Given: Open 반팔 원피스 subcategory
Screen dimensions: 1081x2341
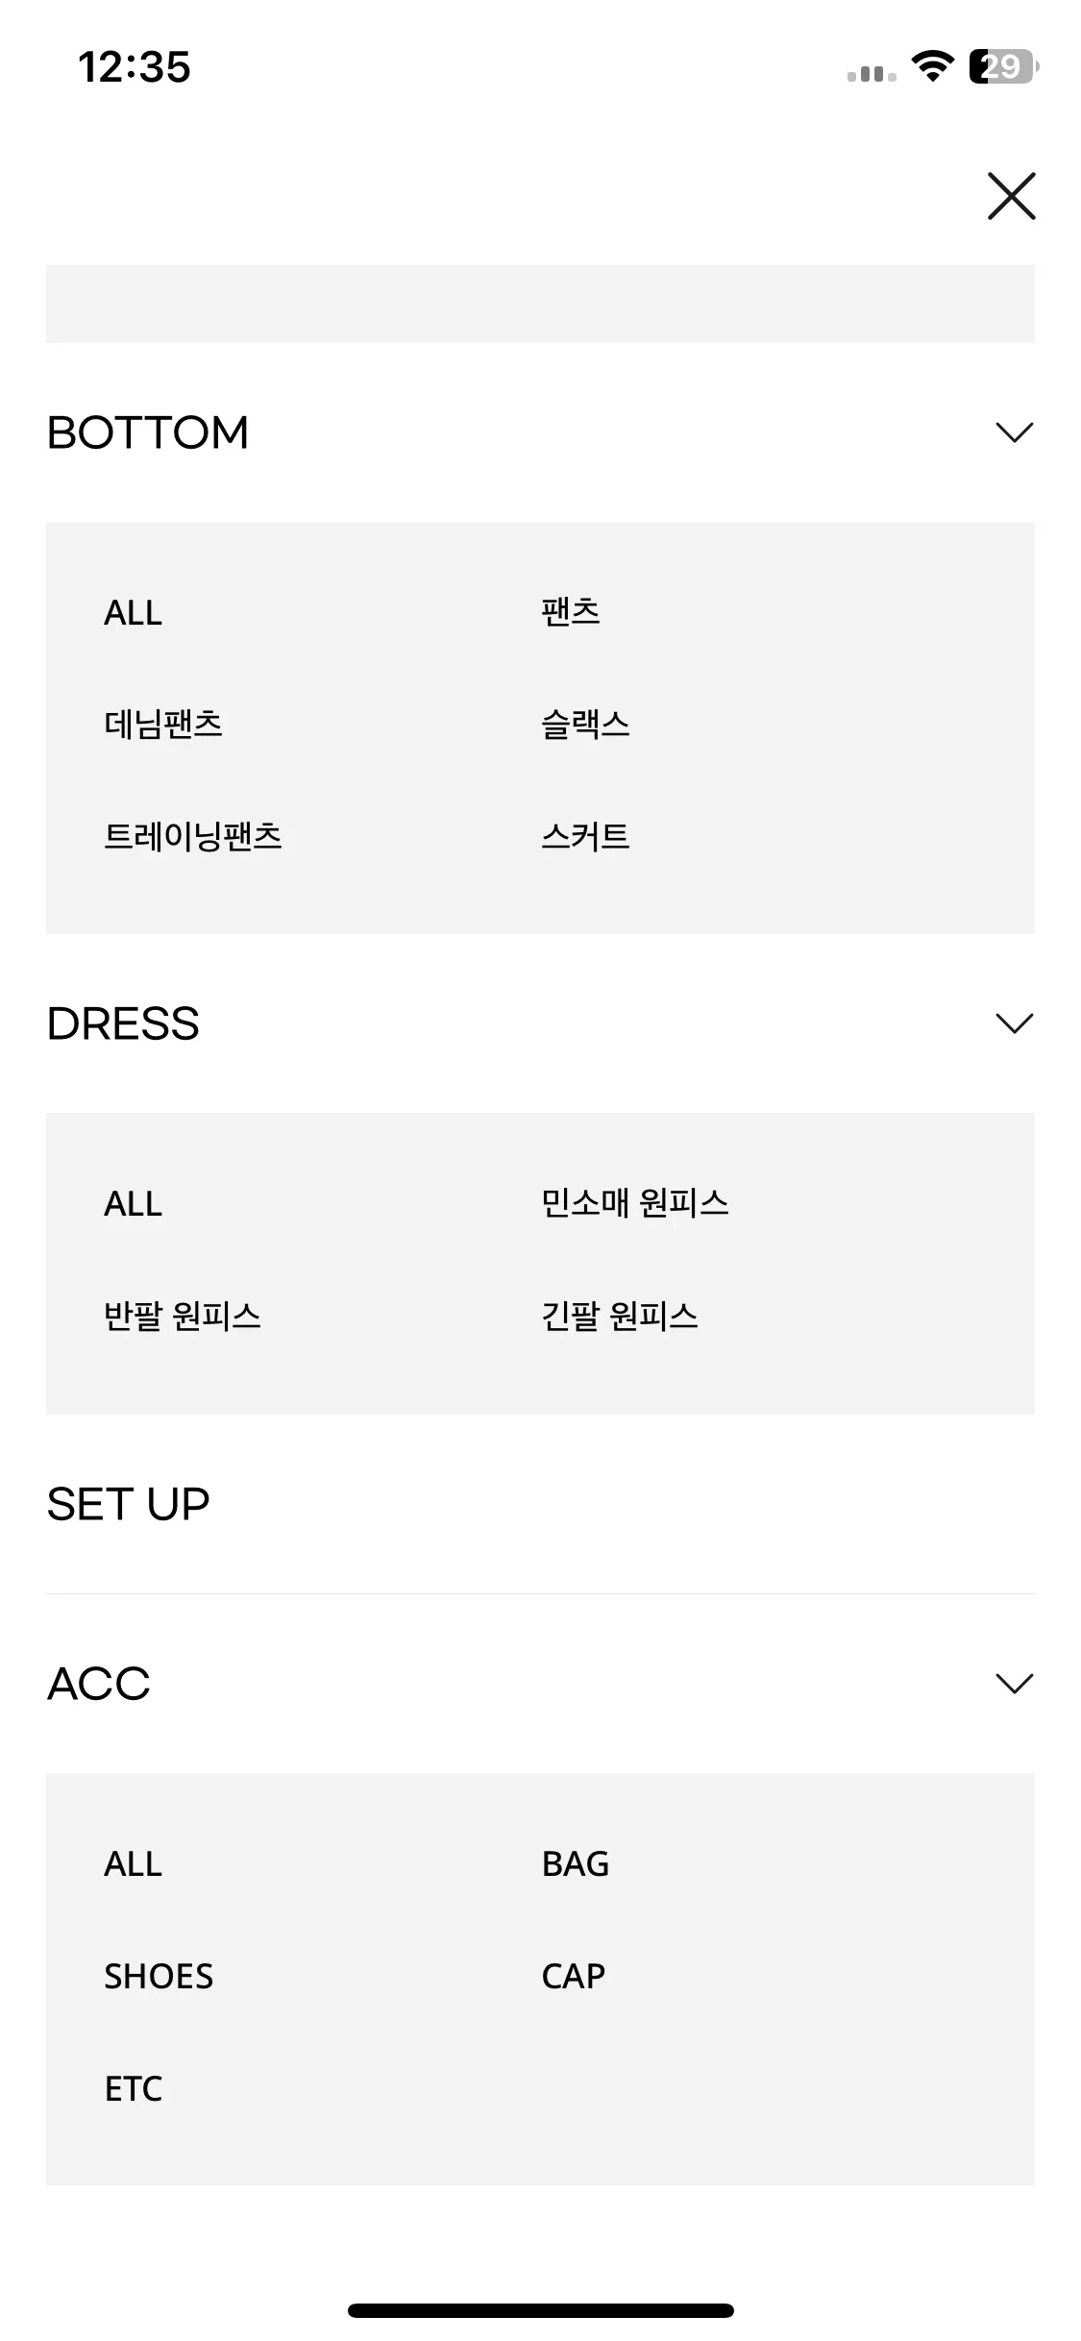Looking at the screenshot, I should (x=183, y=1316).
